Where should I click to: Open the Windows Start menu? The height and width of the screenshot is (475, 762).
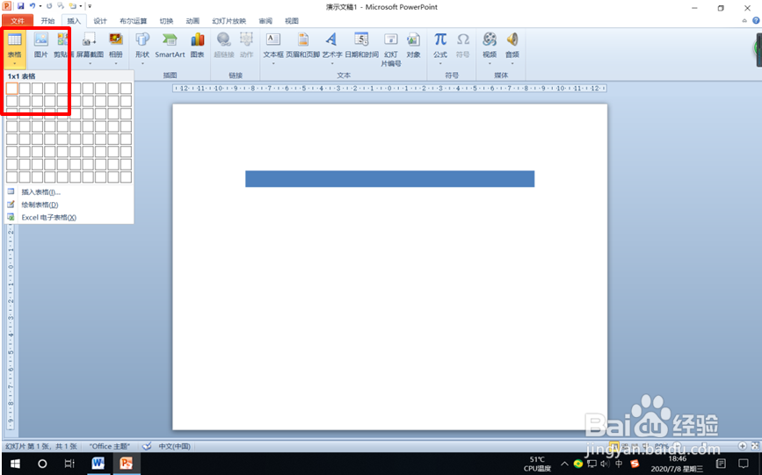tap(15, 464)
